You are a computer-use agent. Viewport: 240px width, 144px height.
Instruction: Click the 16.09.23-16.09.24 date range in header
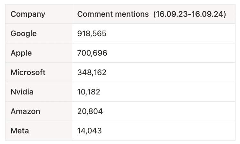coord(189,14)
